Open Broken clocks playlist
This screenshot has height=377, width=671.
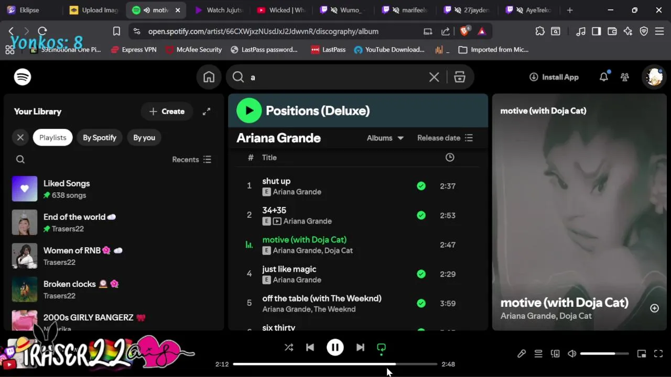[114, 290]
